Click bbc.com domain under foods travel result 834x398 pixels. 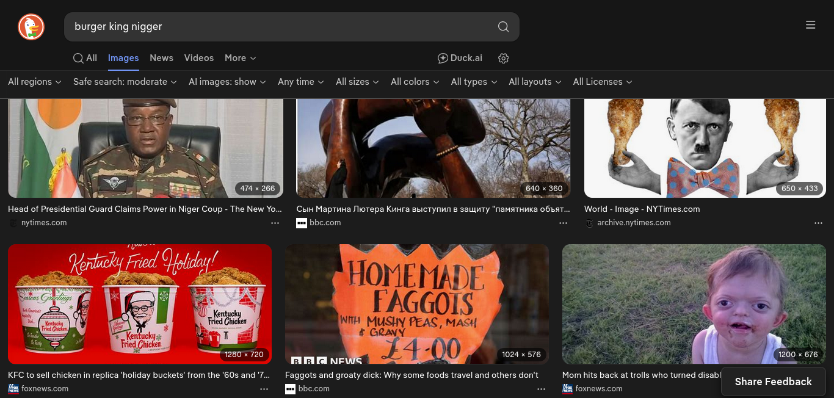point(314,389)
